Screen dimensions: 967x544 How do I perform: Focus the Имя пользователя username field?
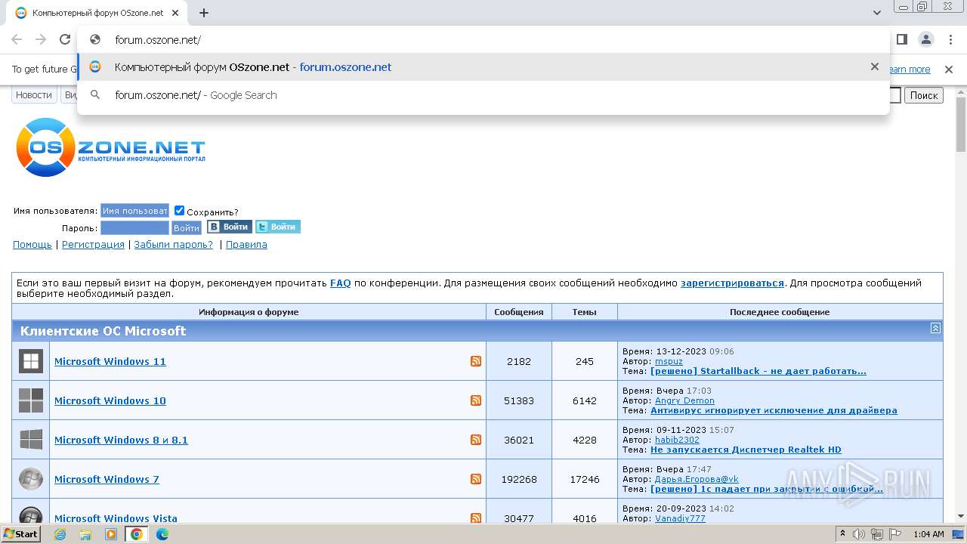coord(134,211)
